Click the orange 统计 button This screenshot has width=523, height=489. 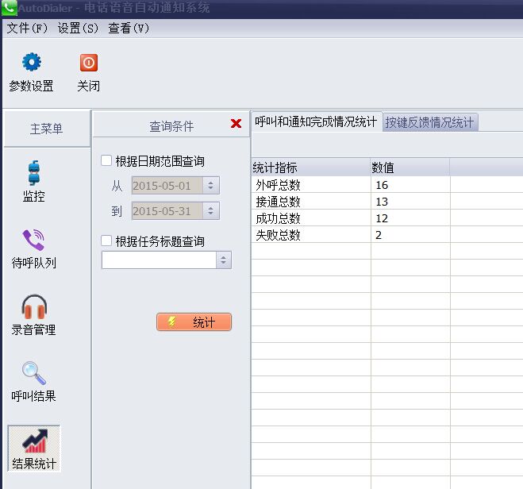tap(194, 322)
